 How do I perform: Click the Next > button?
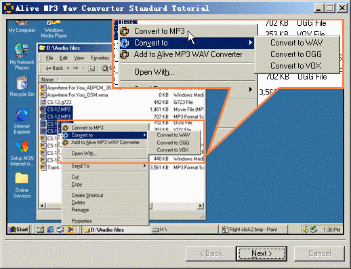pos(262,253)
